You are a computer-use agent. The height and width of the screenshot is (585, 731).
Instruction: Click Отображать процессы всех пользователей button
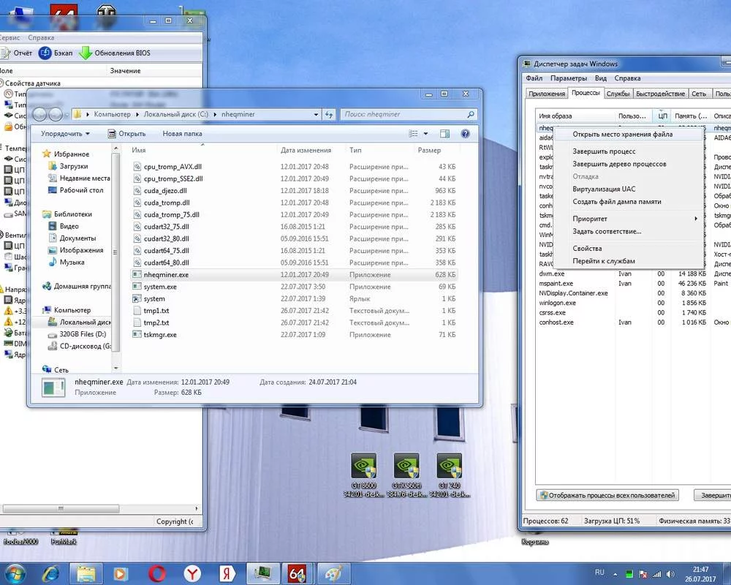[607, 495]
